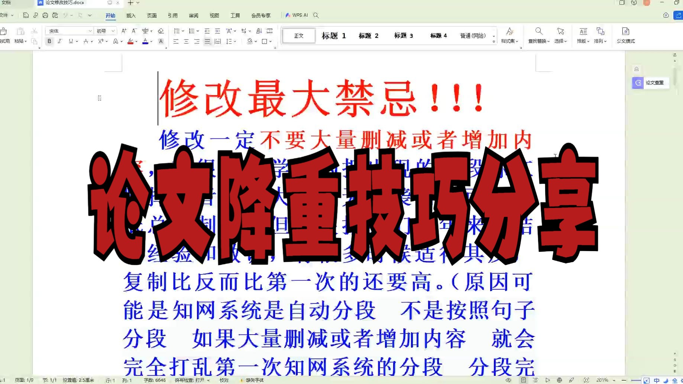Open the font name 宋体 dropdown
The width and height of the screenshot is (683, 384).
(90, 31)
